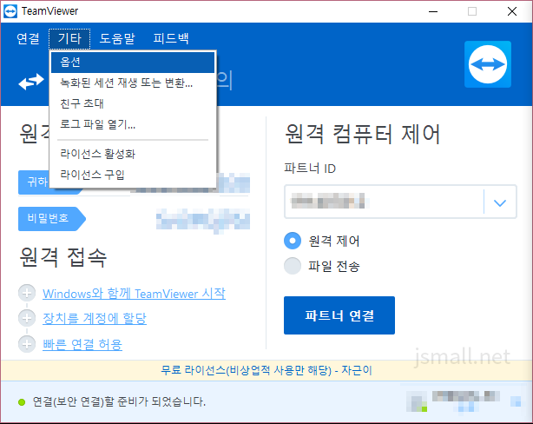Click the TeamViewer title bar icon

[x=10, y=11]
